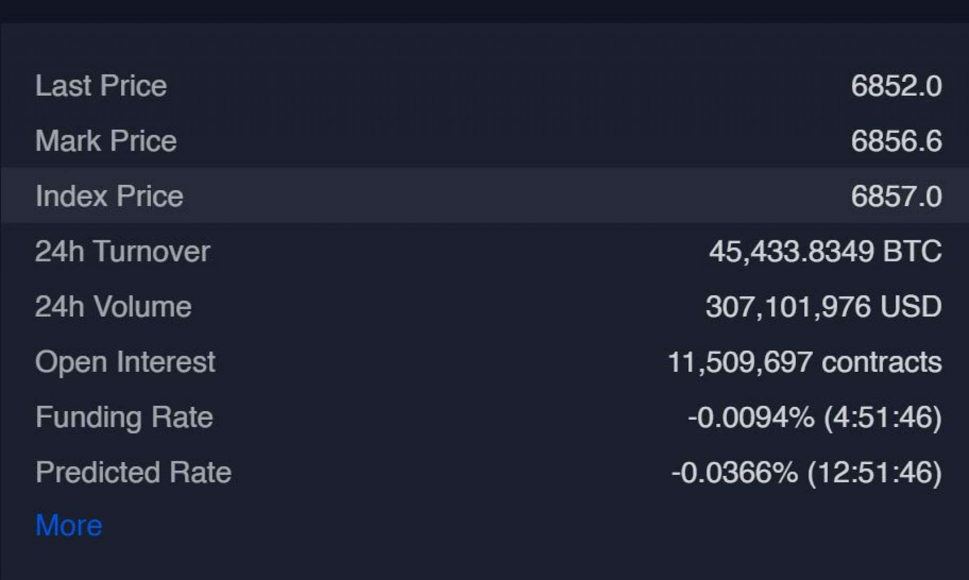969x580 pixels.
Task: Select the 45,433.8349 BTC turnover value
Action: [825, 251]
